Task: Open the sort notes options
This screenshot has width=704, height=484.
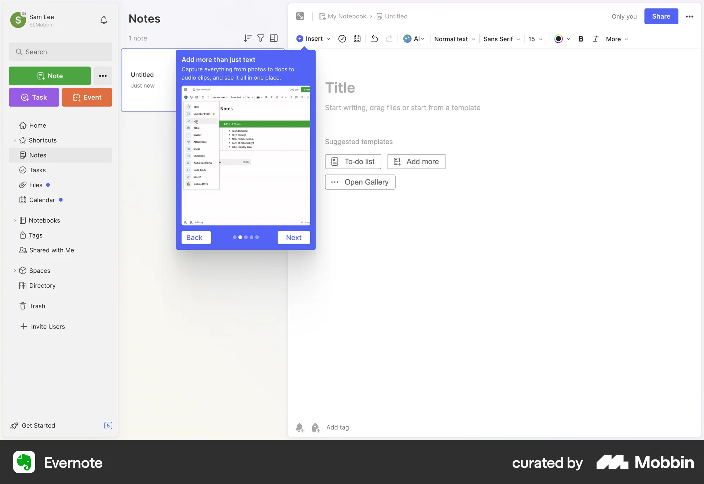Action: (247, 38)
